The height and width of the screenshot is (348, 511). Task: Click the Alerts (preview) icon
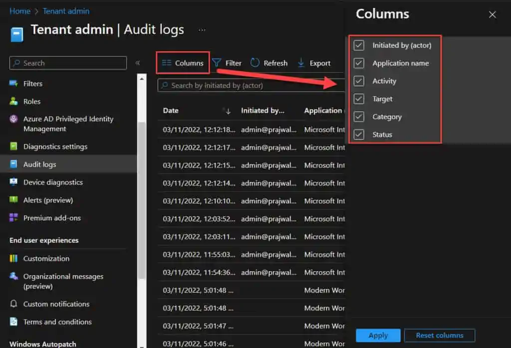click(13, 199)
